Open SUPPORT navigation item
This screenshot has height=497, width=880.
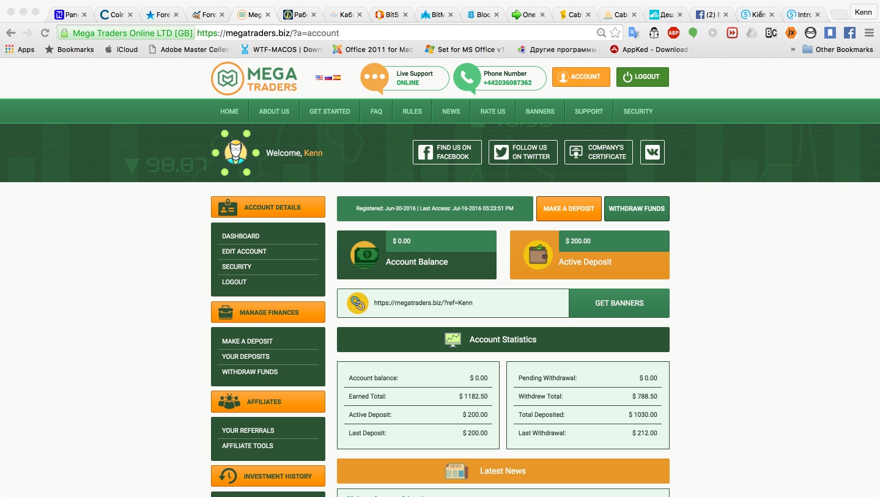589,111
